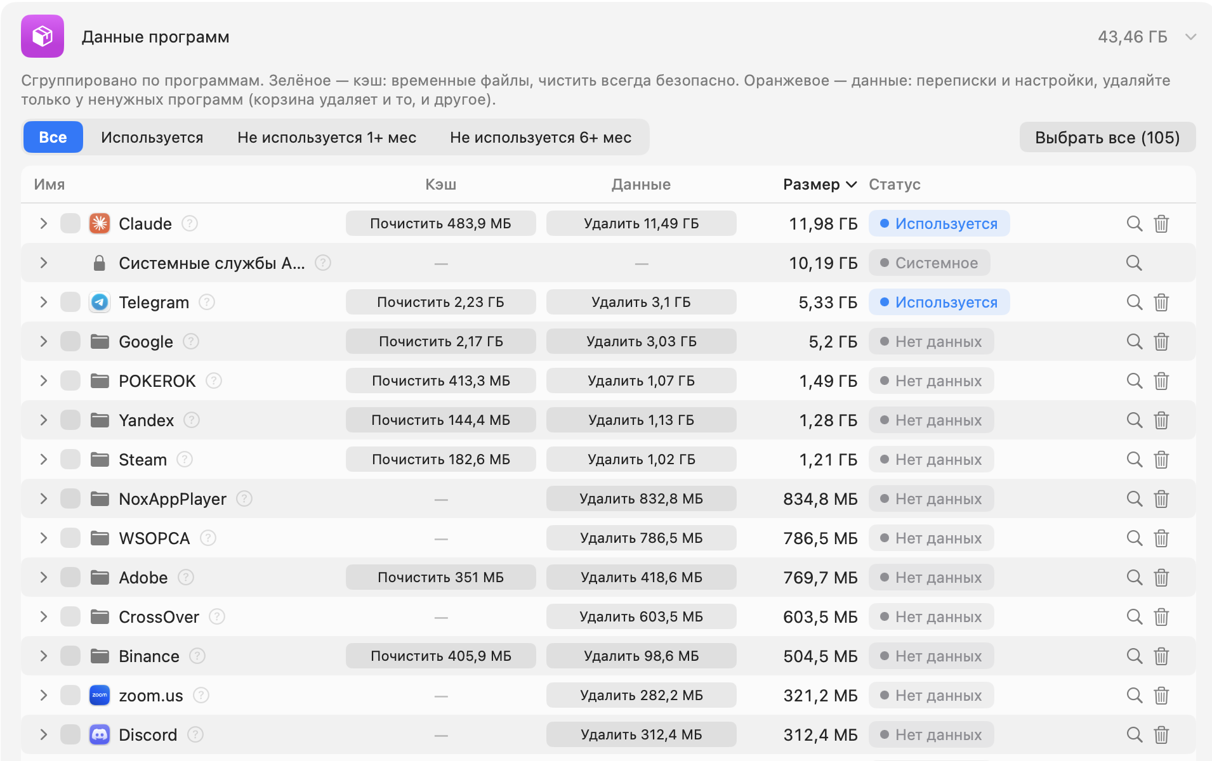Viewport: 1212px width, 761px height.
Task: Click the trash icon for Steam
Action: [1161, 460]
